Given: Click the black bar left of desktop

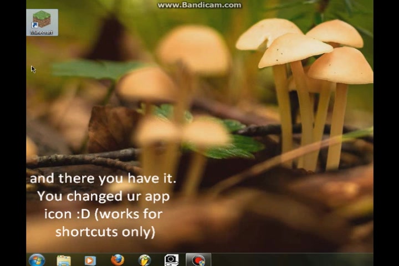Looking at the screenshot, I should point(13,133).
